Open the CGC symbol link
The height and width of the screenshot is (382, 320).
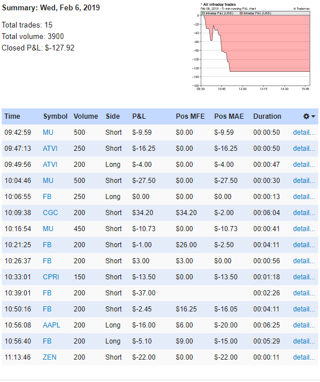50,213
